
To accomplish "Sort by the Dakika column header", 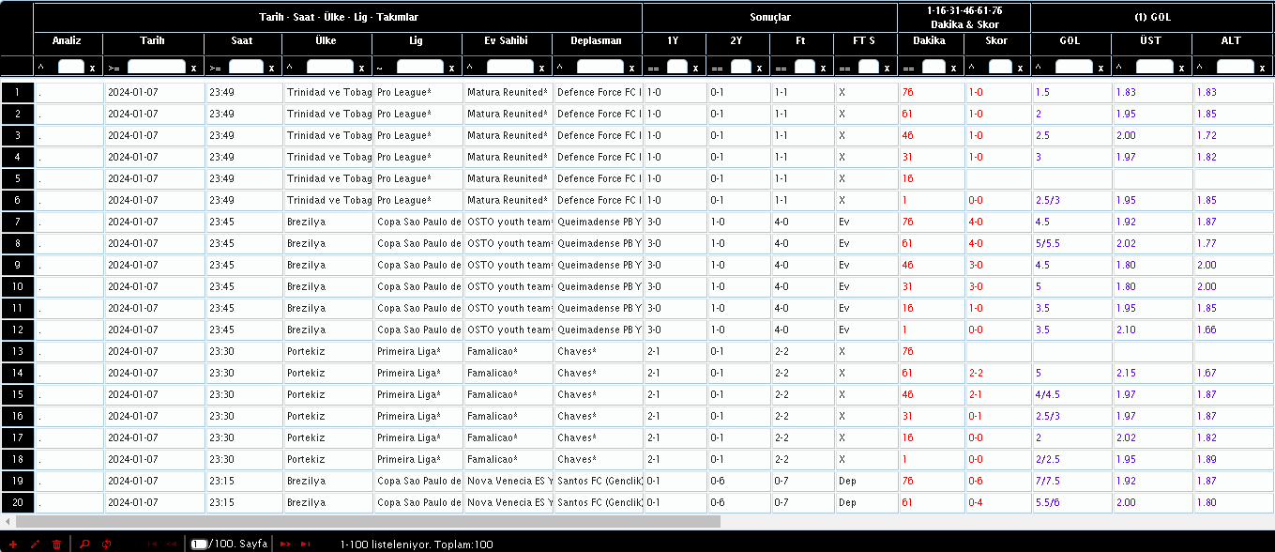I will [x=931, y=41].
